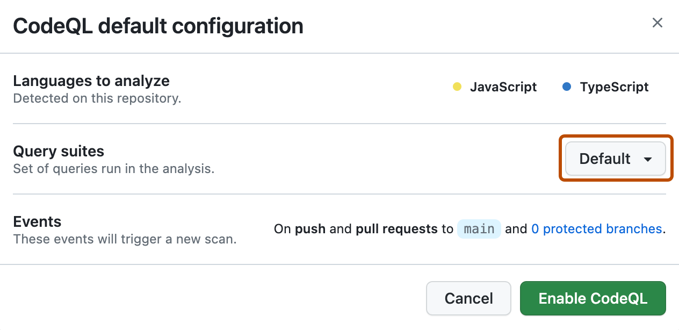Click the blue TypeScript language dot
Screen dimensions: 679x330
click(567, 87)
